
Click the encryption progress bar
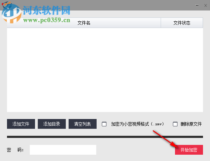[x=105, y=137]
